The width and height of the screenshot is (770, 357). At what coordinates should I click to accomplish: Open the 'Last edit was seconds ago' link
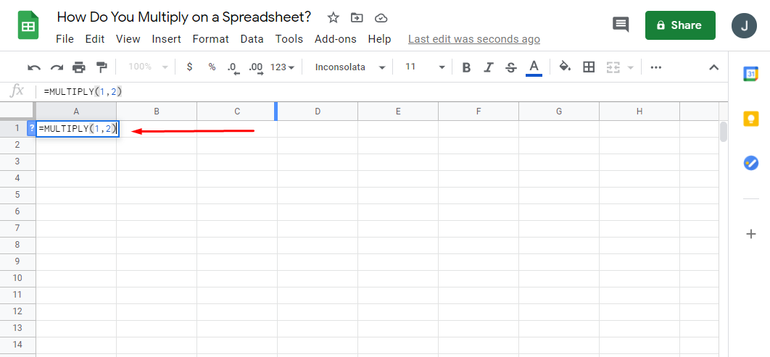pyautogui.click(x=474, y=39)
